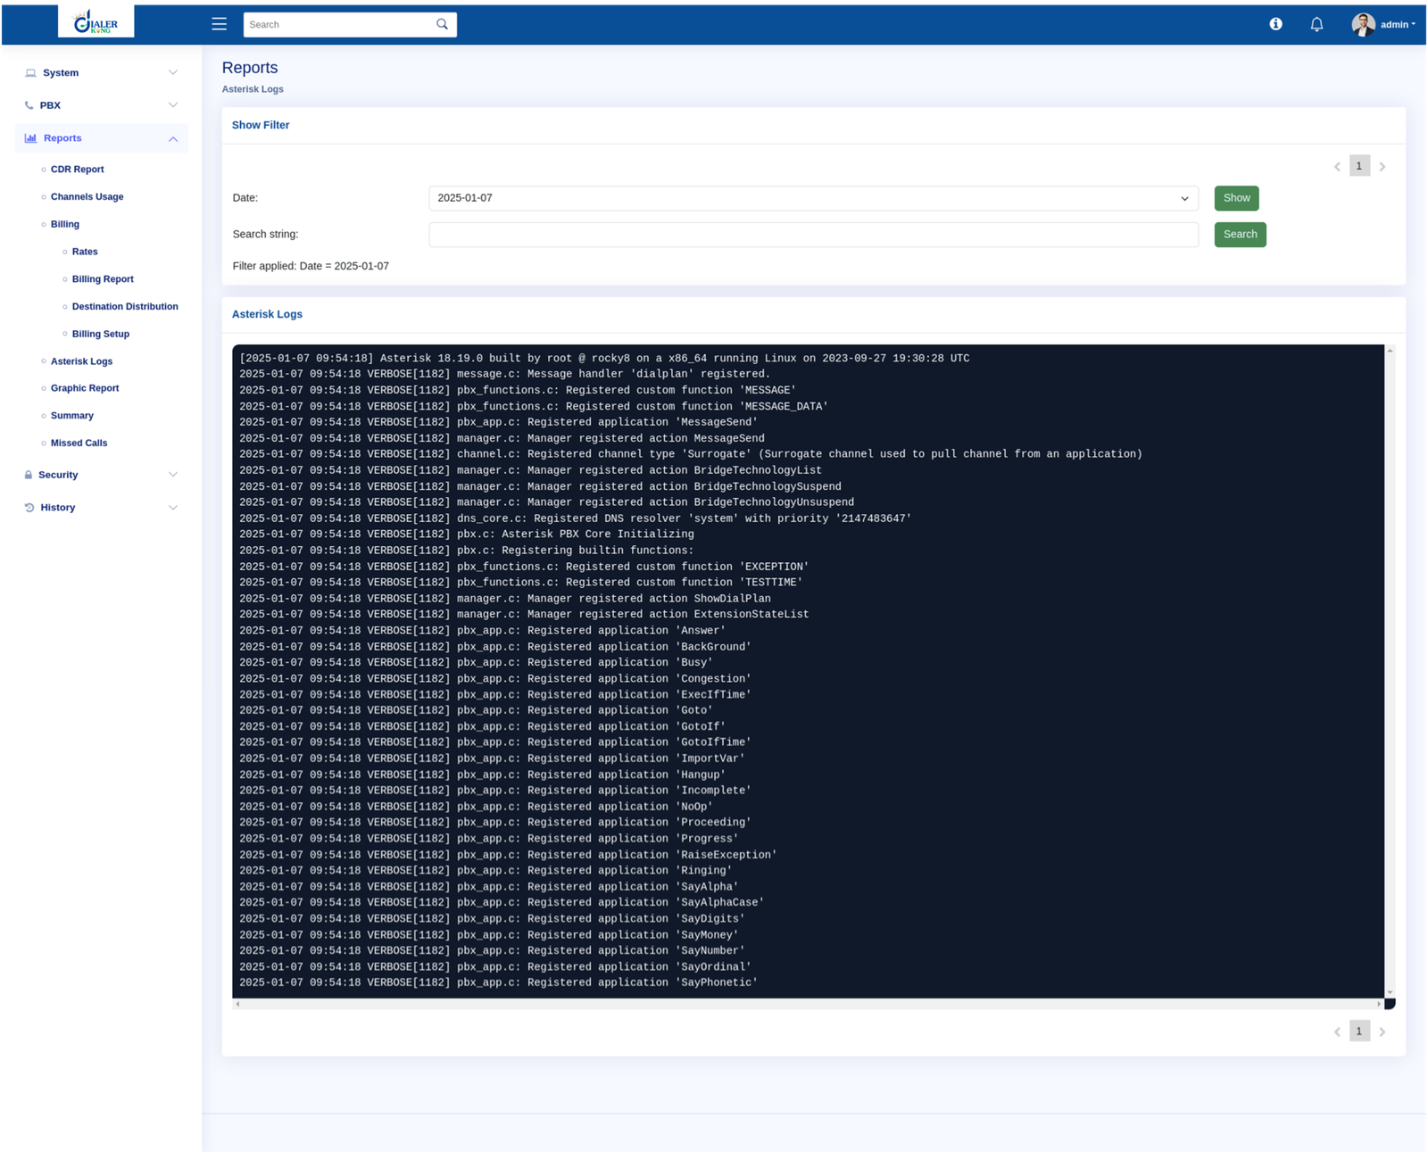The width and height of the screenshot is (1428, 1152).
Task: Open Missed Calls report
Action: point(79,443)
